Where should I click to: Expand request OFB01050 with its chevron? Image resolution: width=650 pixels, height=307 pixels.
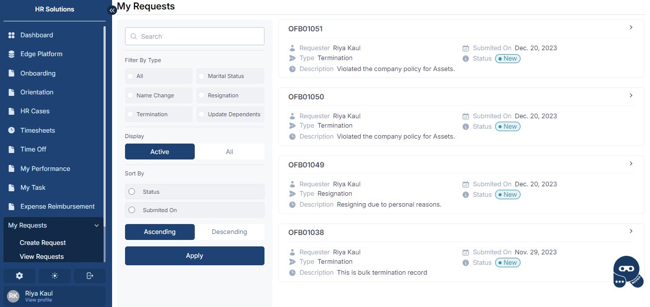(631, 95)
